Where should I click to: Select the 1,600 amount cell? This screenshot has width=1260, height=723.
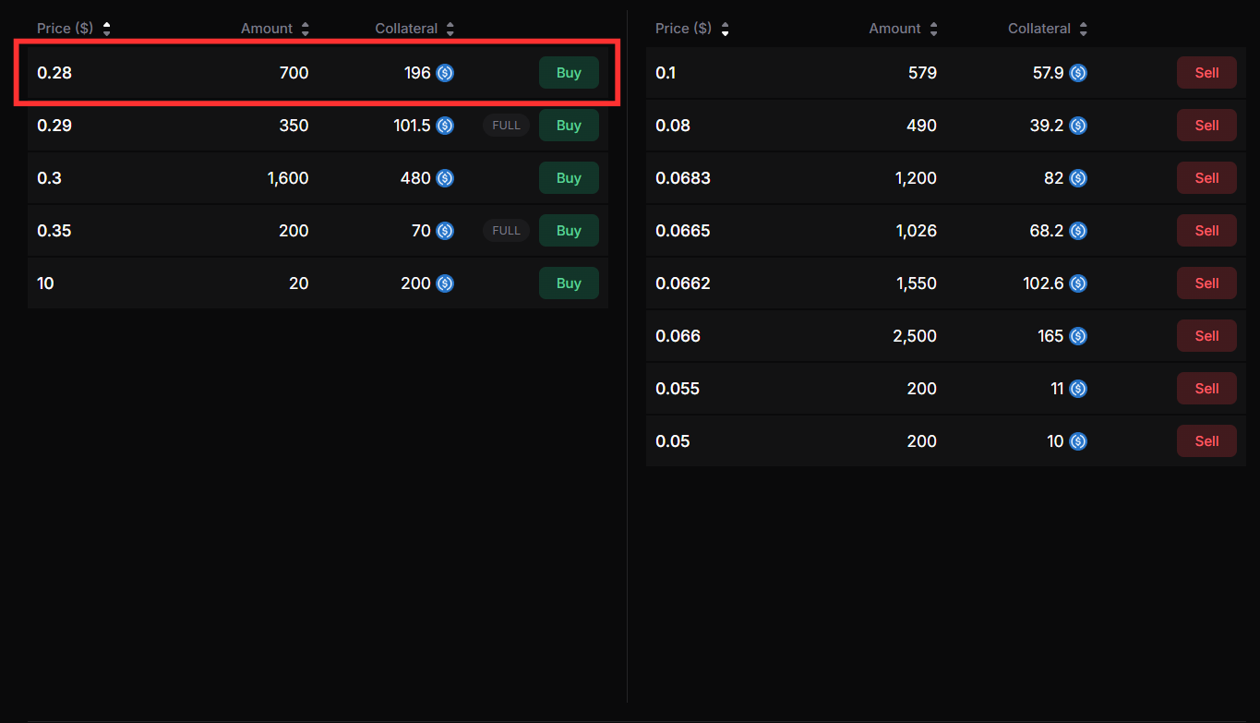(288, 178)
